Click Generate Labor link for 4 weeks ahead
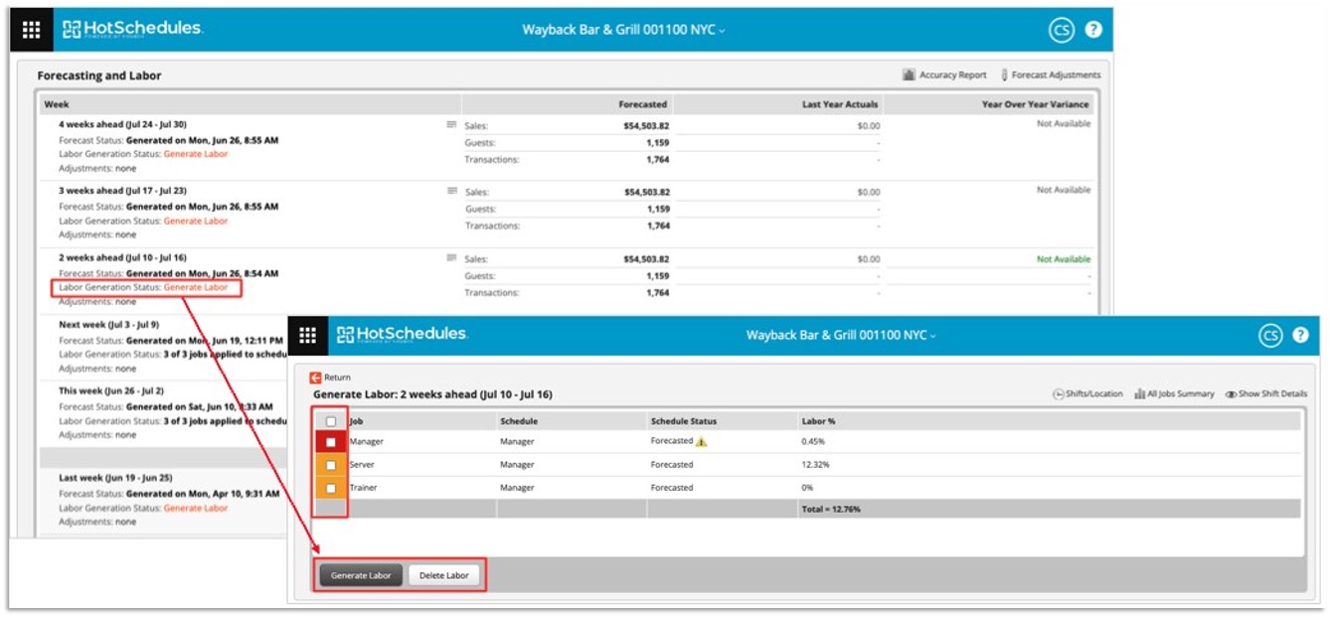Screen dimensions: 1330x618 click(x=196, y=154)
